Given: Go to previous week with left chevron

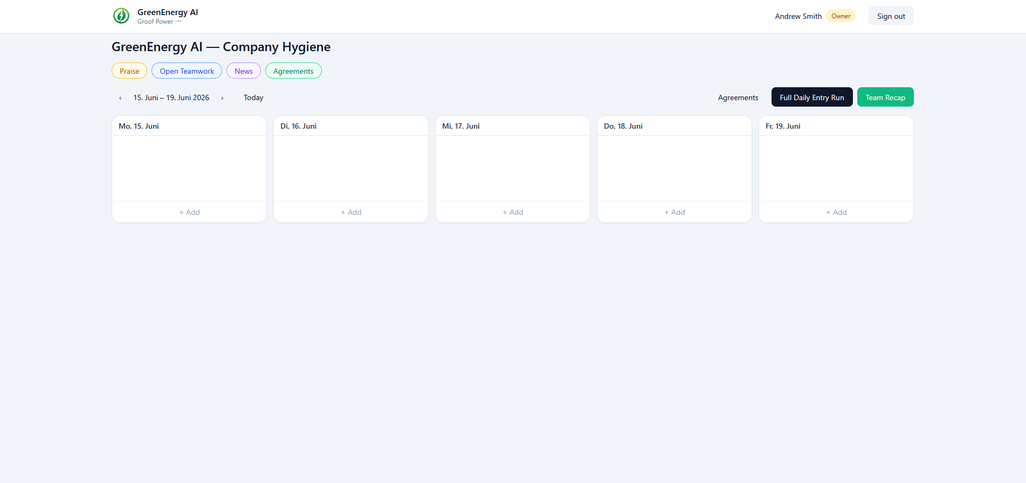Looking at the screenshot, I should click(x=120, y=98).
